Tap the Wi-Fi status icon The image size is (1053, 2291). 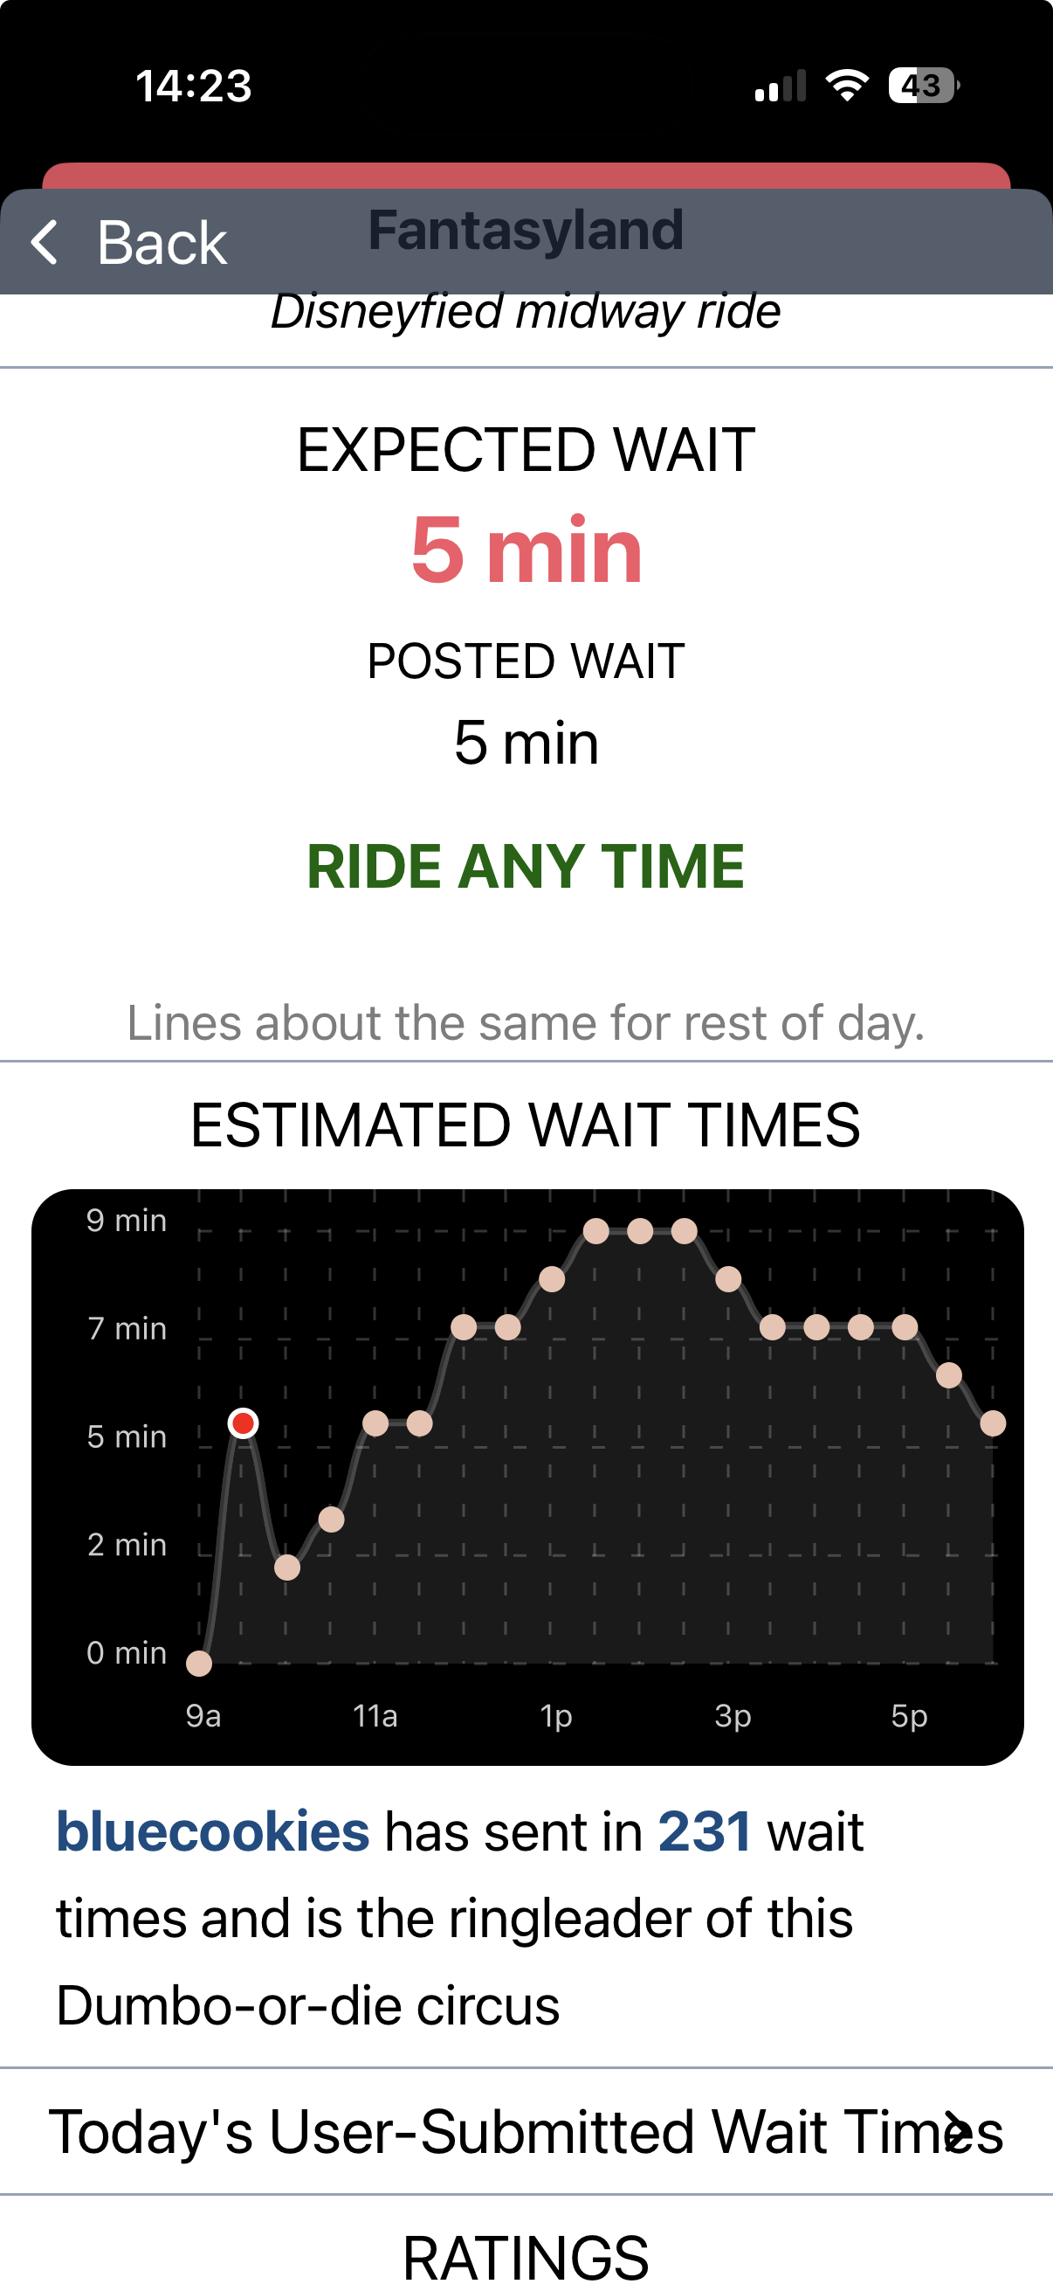point(847,86)
